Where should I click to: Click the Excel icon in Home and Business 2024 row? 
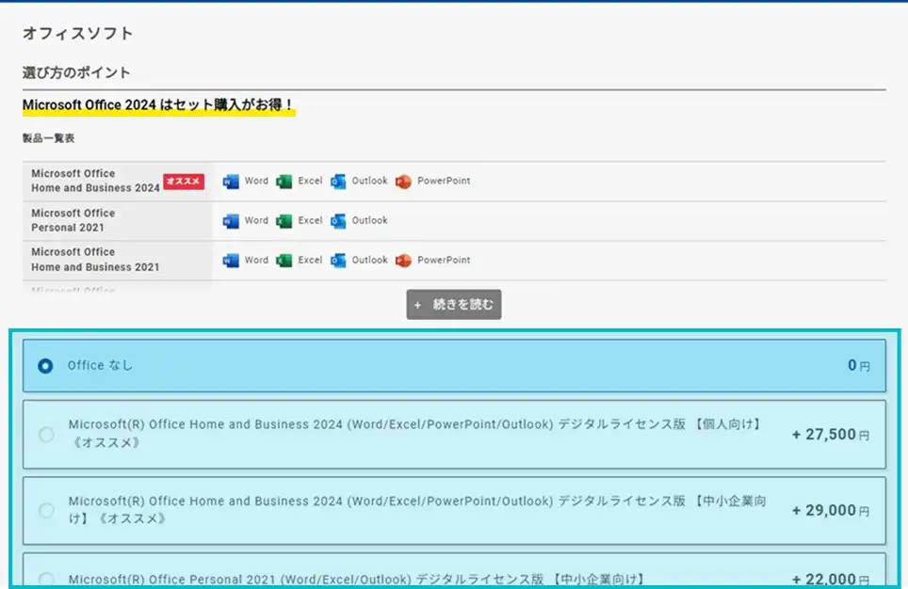point(284,182)
